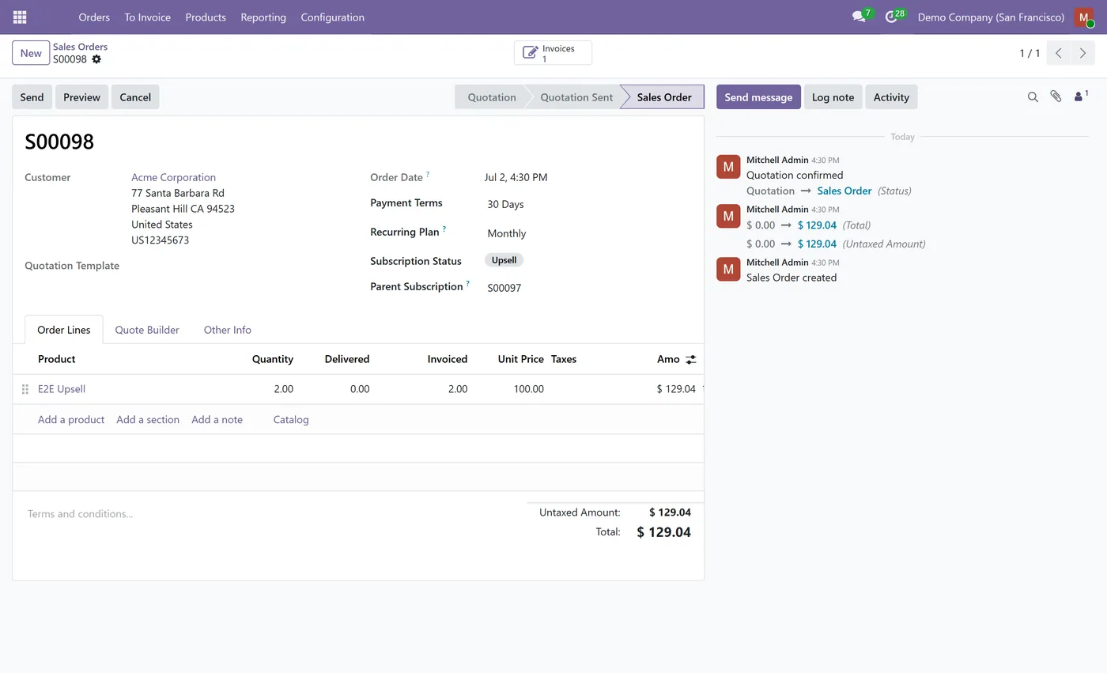The image size is (1107, 673).
Task: Click the Log note button
Action: coord(833,97)
